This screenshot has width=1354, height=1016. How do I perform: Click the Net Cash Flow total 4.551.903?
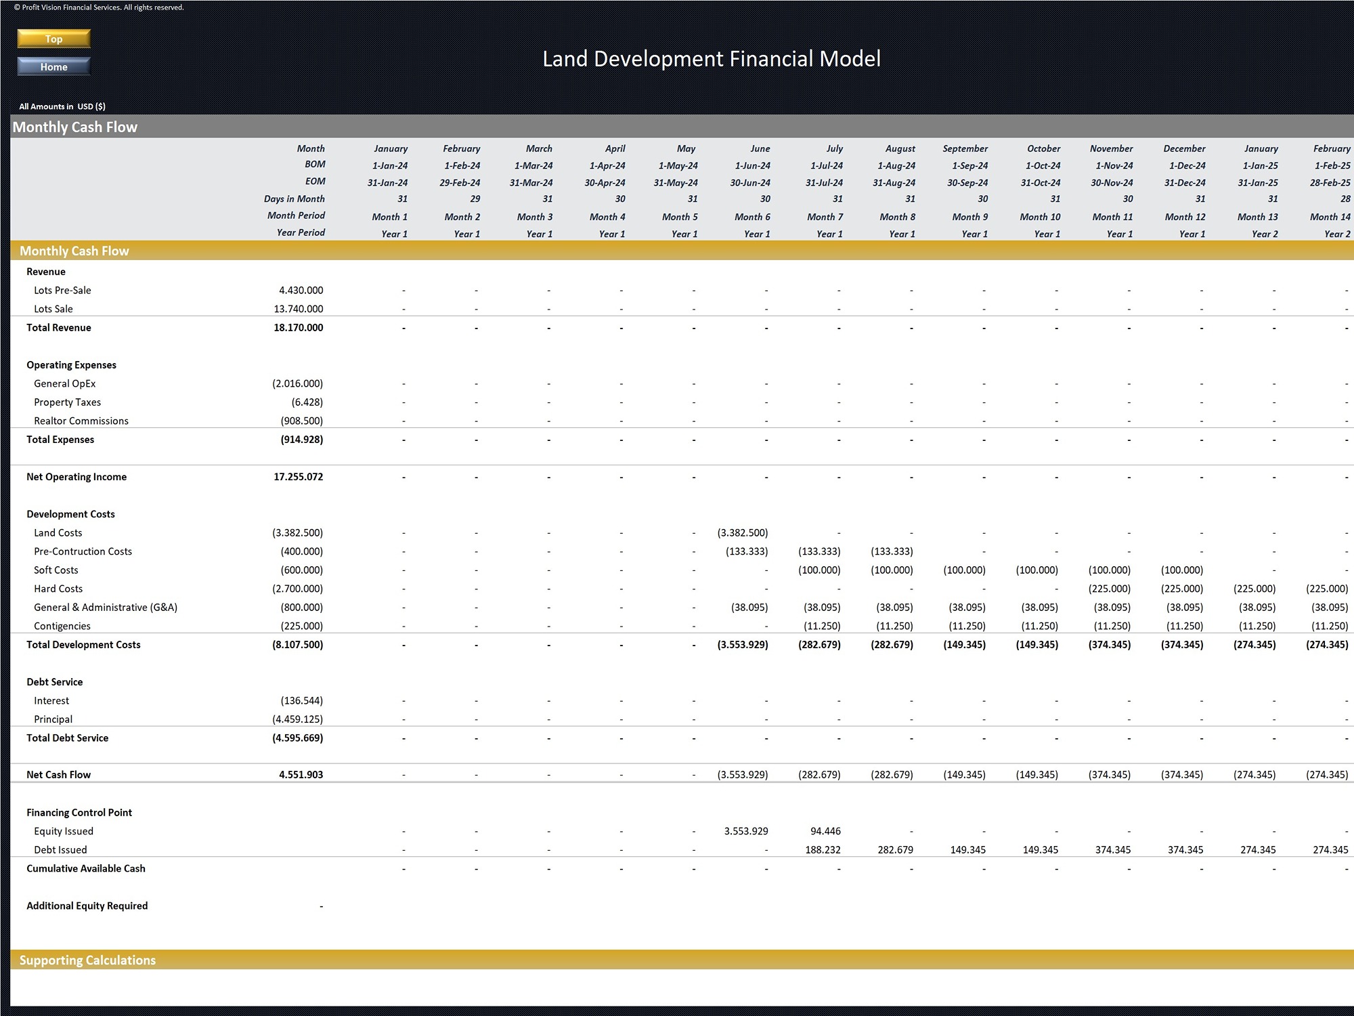point(301,775)
